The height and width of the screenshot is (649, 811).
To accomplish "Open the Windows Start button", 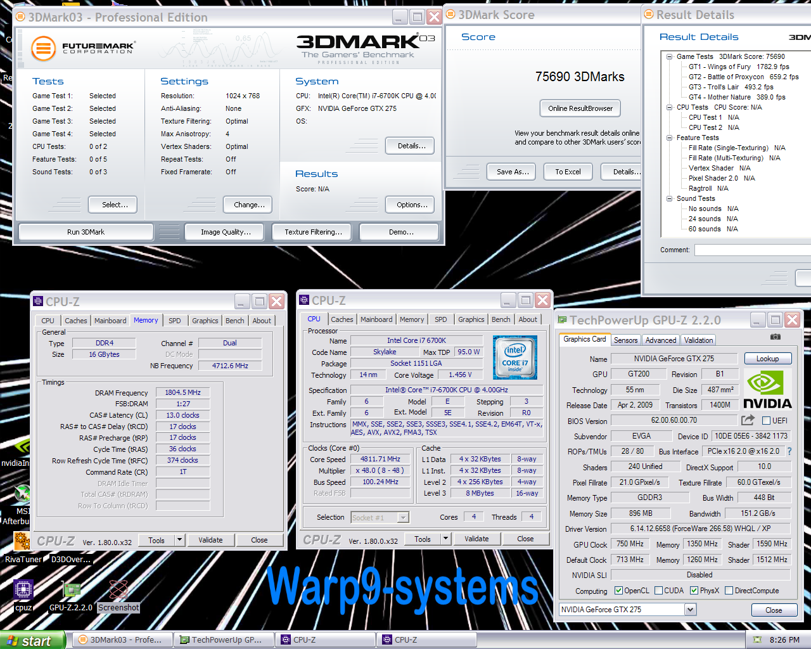I will click(x=32, y=641).
